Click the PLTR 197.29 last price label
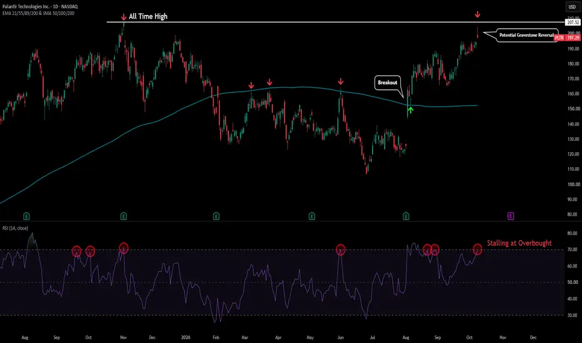582x343 pixels. coord(567,38)
